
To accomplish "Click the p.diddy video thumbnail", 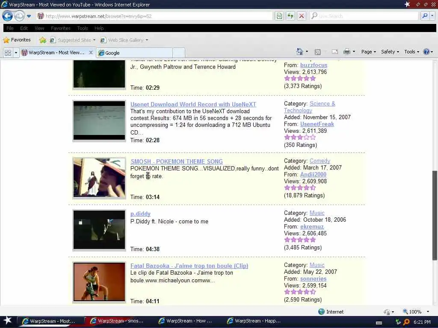I will 99,230.
